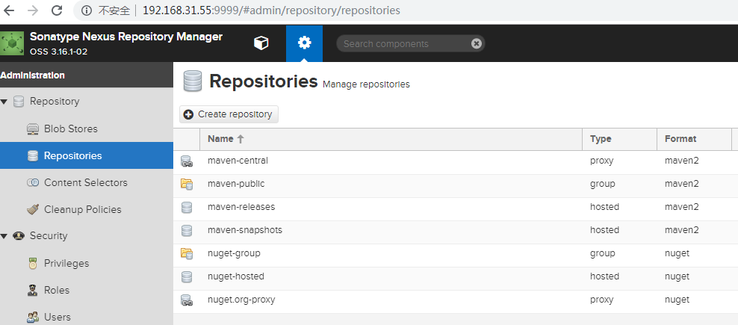This screenshot has width=738, height=325.
Task: Click the Roles officer icon
Action: [32, 291]
